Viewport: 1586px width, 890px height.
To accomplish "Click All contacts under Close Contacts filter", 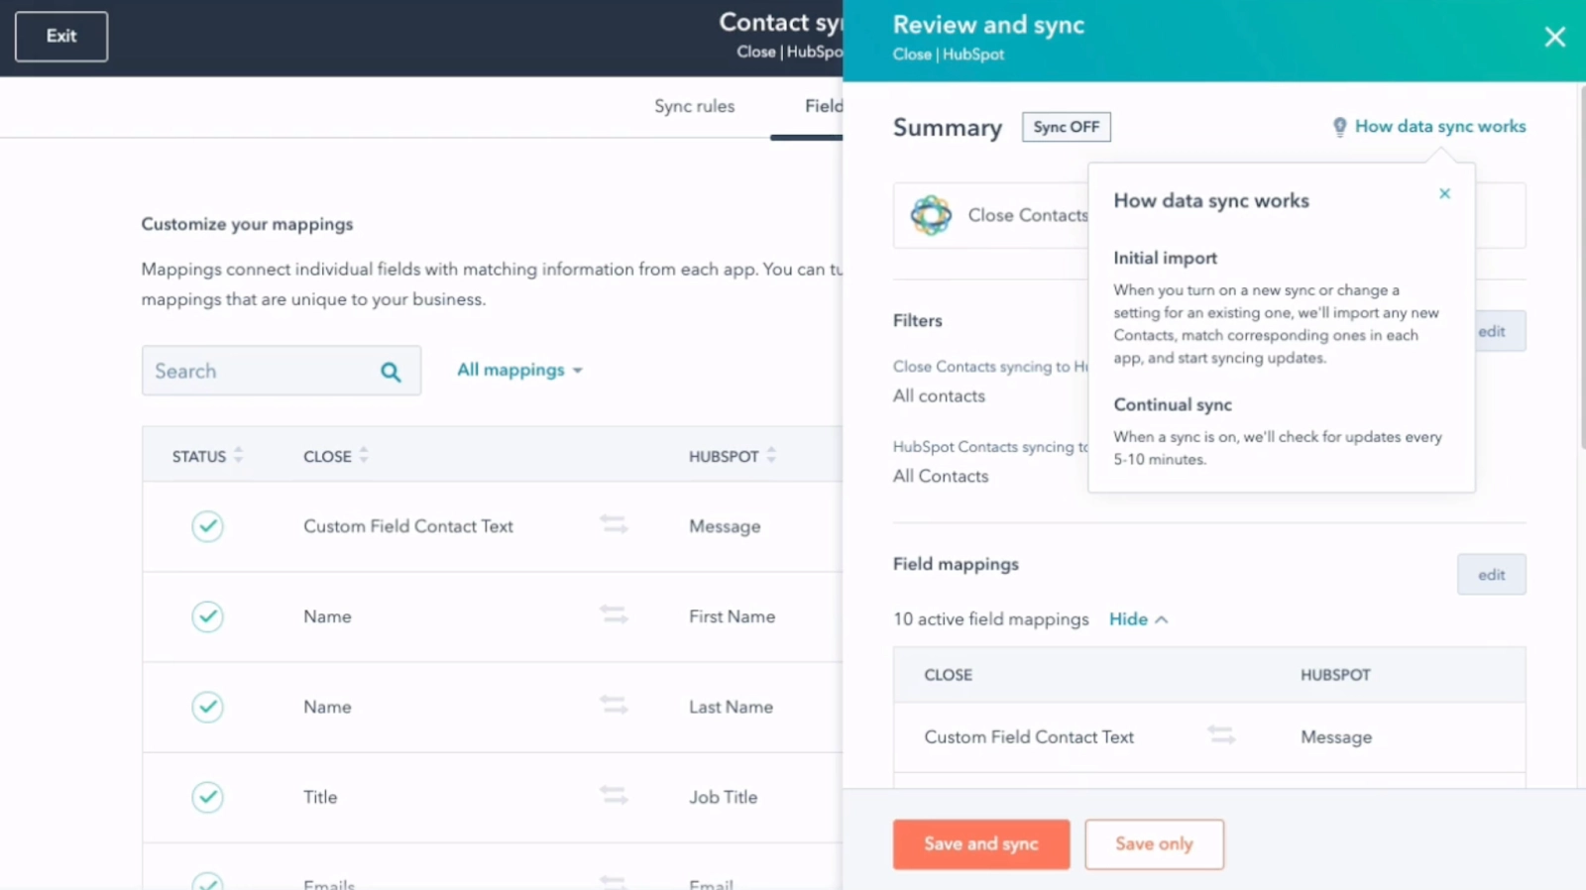I will click(939, 395).
